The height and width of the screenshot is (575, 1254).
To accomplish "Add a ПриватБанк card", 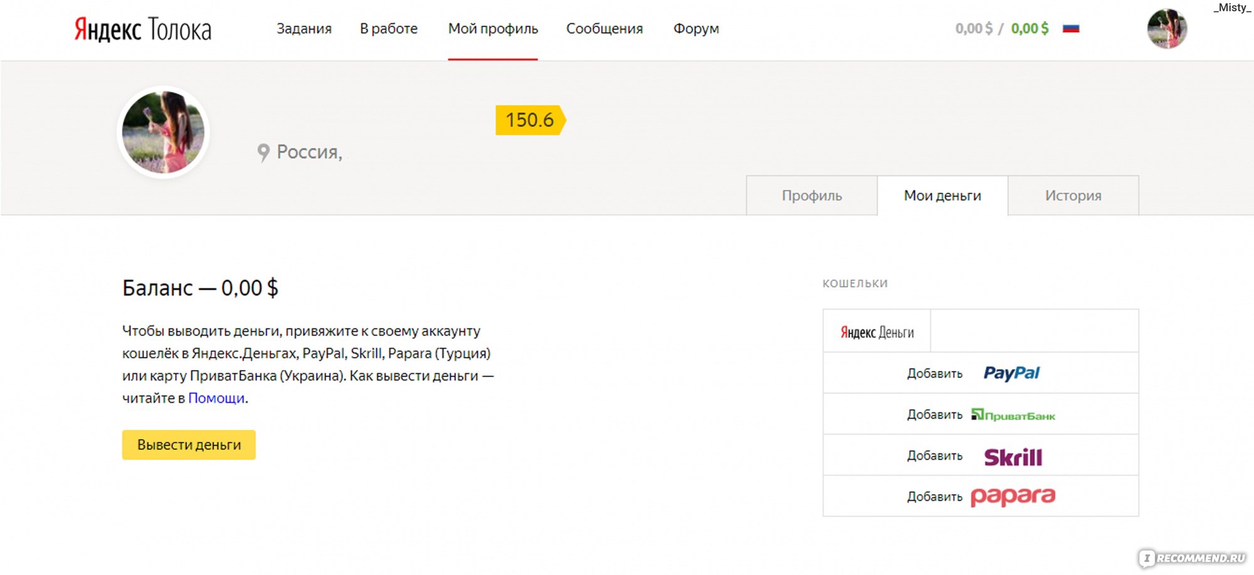I will [981, 415].
